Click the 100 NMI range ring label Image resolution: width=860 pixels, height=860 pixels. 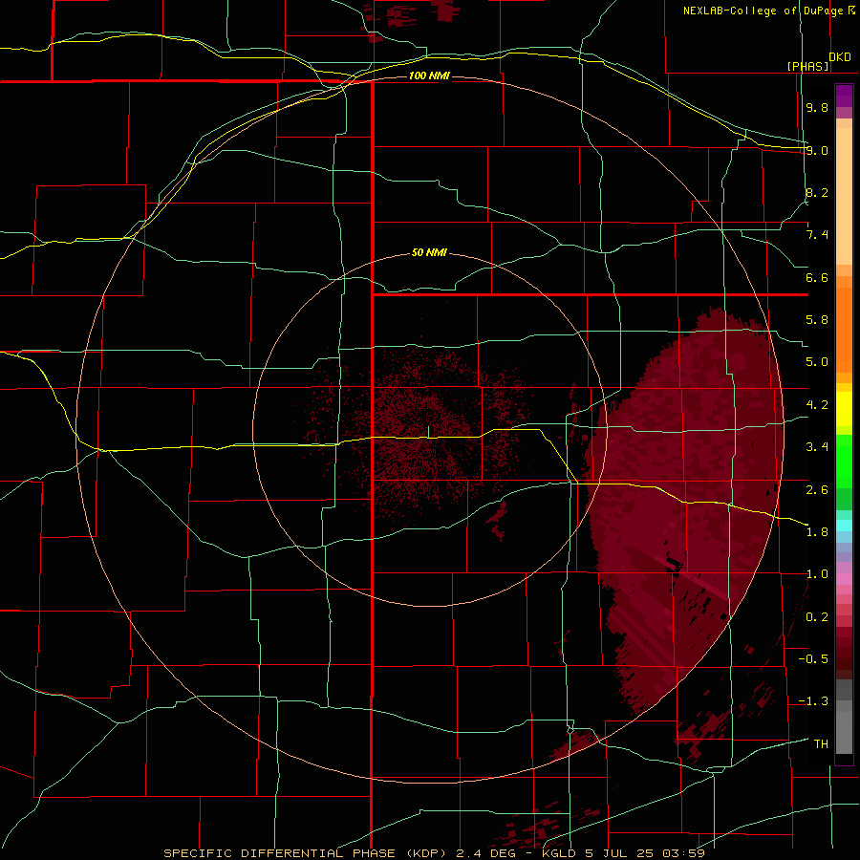[429, 75]
